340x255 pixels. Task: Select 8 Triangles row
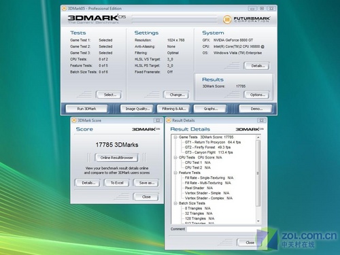[198, 208]
